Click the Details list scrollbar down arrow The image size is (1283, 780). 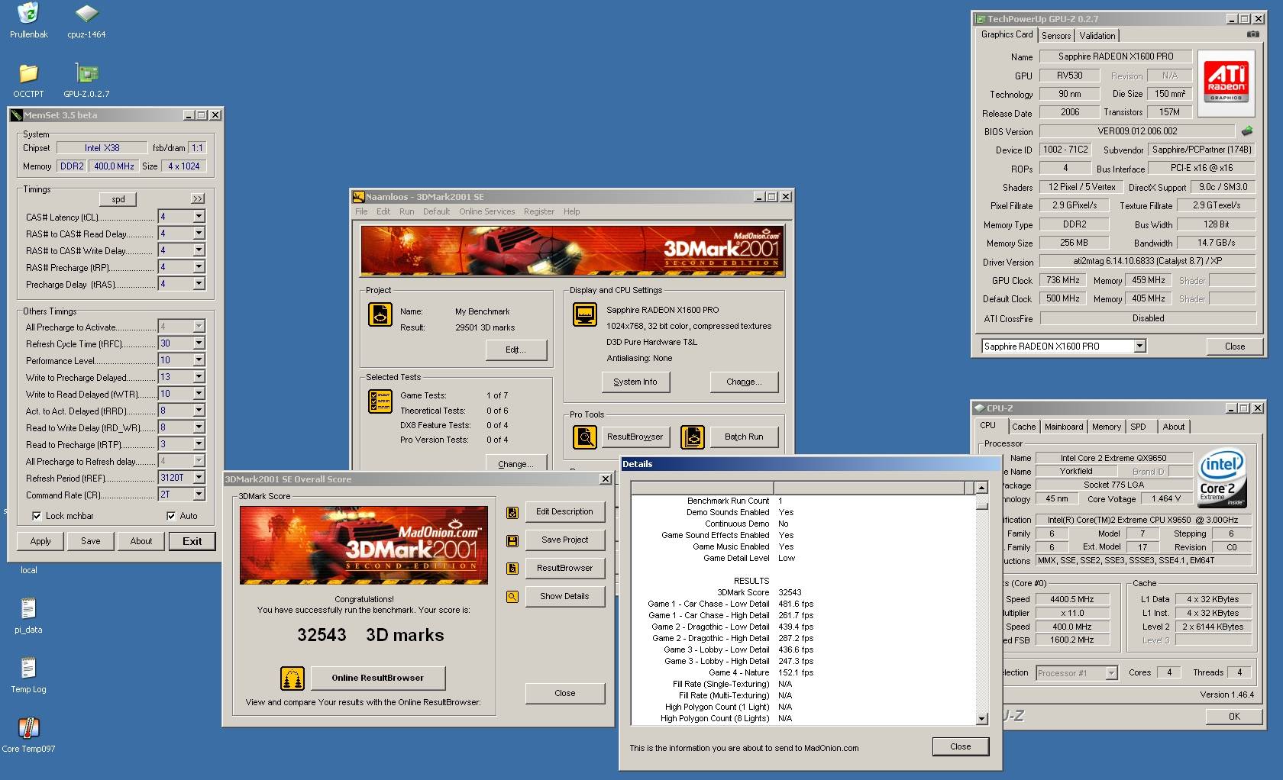(981, 718)
